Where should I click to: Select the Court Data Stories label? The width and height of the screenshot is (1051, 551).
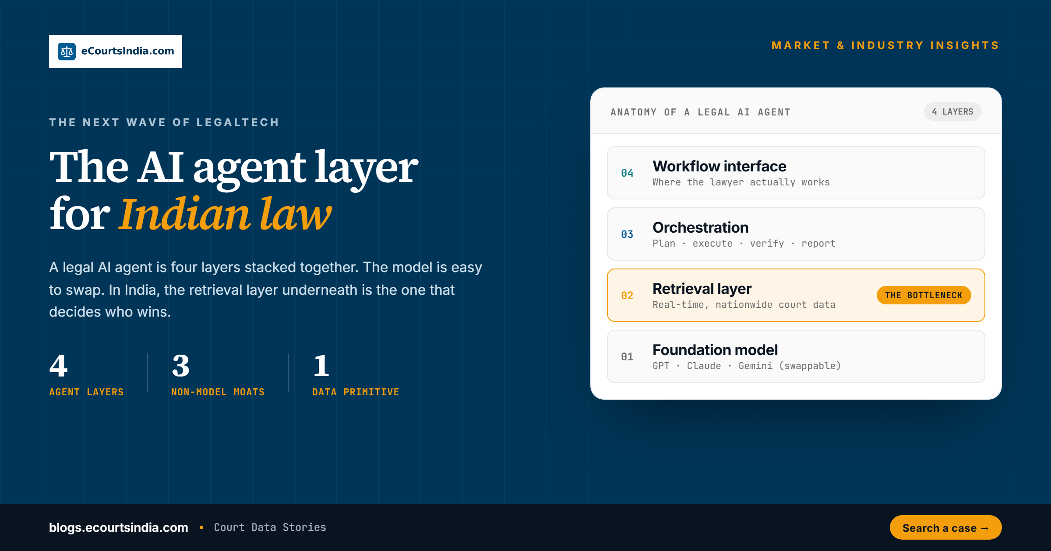(x=270, y=527)
